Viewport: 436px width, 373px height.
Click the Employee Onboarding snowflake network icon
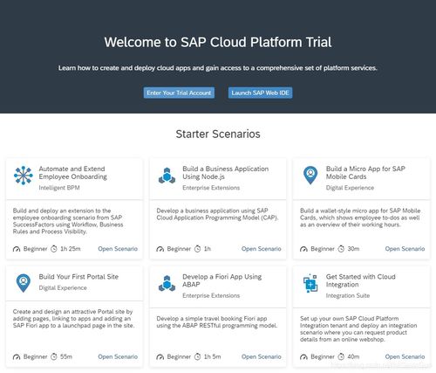click(24, 176)
